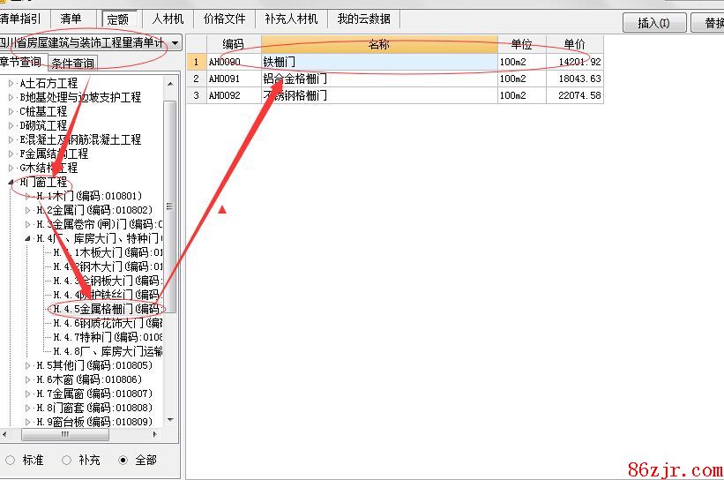Screen dimensions: 724x480
Task: Click the 替换 button
Action: pos(709,23)
